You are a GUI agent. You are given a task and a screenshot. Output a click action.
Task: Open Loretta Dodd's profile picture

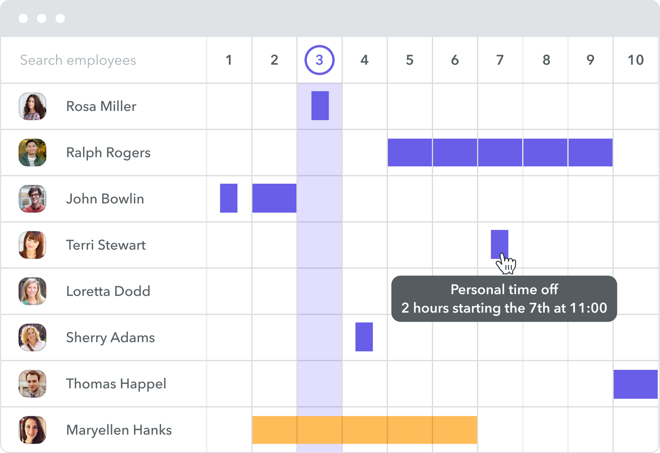point(32,291)
